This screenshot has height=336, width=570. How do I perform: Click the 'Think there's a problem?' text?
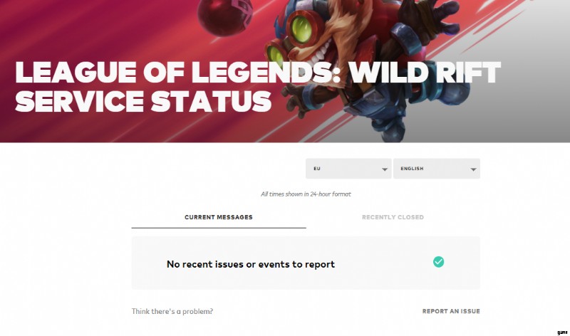[x=172, y=311]
